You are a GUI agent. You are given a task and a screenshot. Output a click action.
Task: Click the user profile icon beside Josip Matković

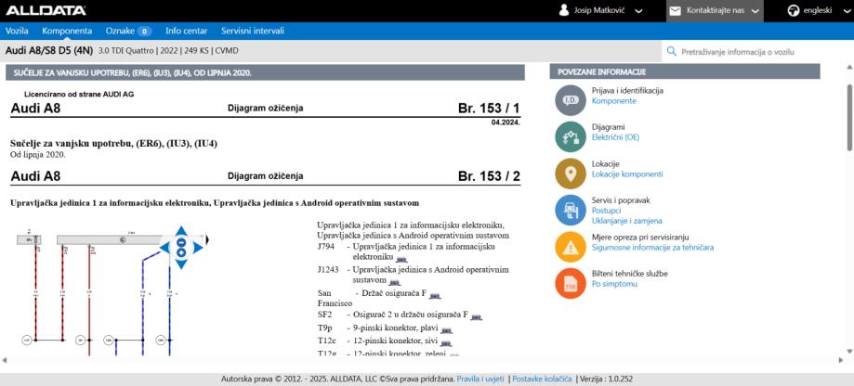point(564,10)
